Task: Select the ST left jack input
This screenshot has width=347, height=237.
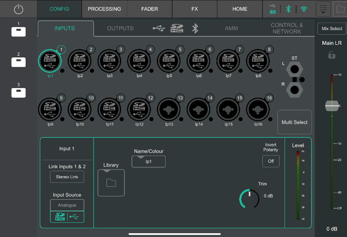Action: (x=294, y=69)
